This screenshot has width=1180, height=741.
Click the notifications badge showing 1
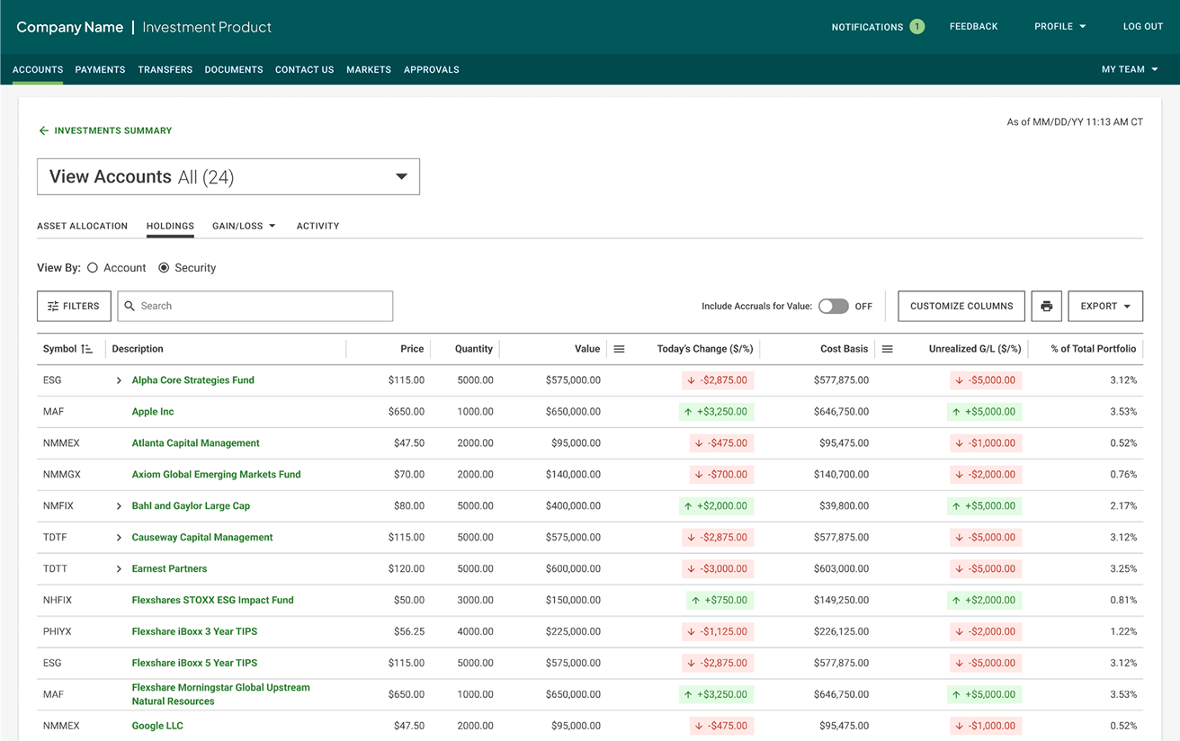916,27
